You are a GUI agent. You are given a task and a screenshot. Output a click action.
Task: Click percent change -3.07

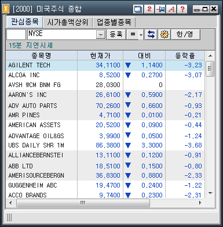(x=193, y=75)
